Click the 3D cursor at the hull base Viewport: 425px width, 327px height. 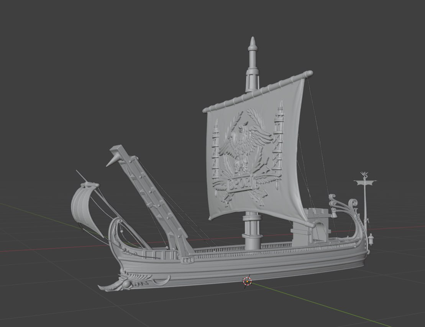pyautogui.click(x=247, y=281)
